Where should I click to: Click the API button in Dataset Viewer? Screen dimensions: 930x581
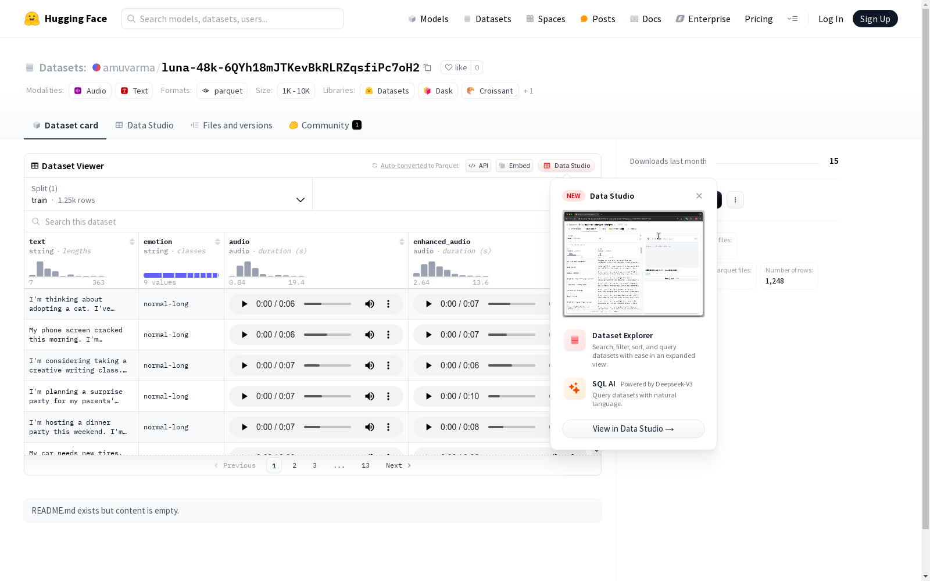(x=478, y=166)
